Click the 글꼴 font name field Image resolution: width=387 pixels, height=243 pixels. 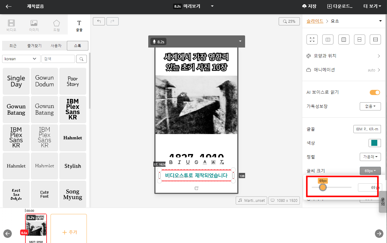pyautogui.click(x=367, y=129)
